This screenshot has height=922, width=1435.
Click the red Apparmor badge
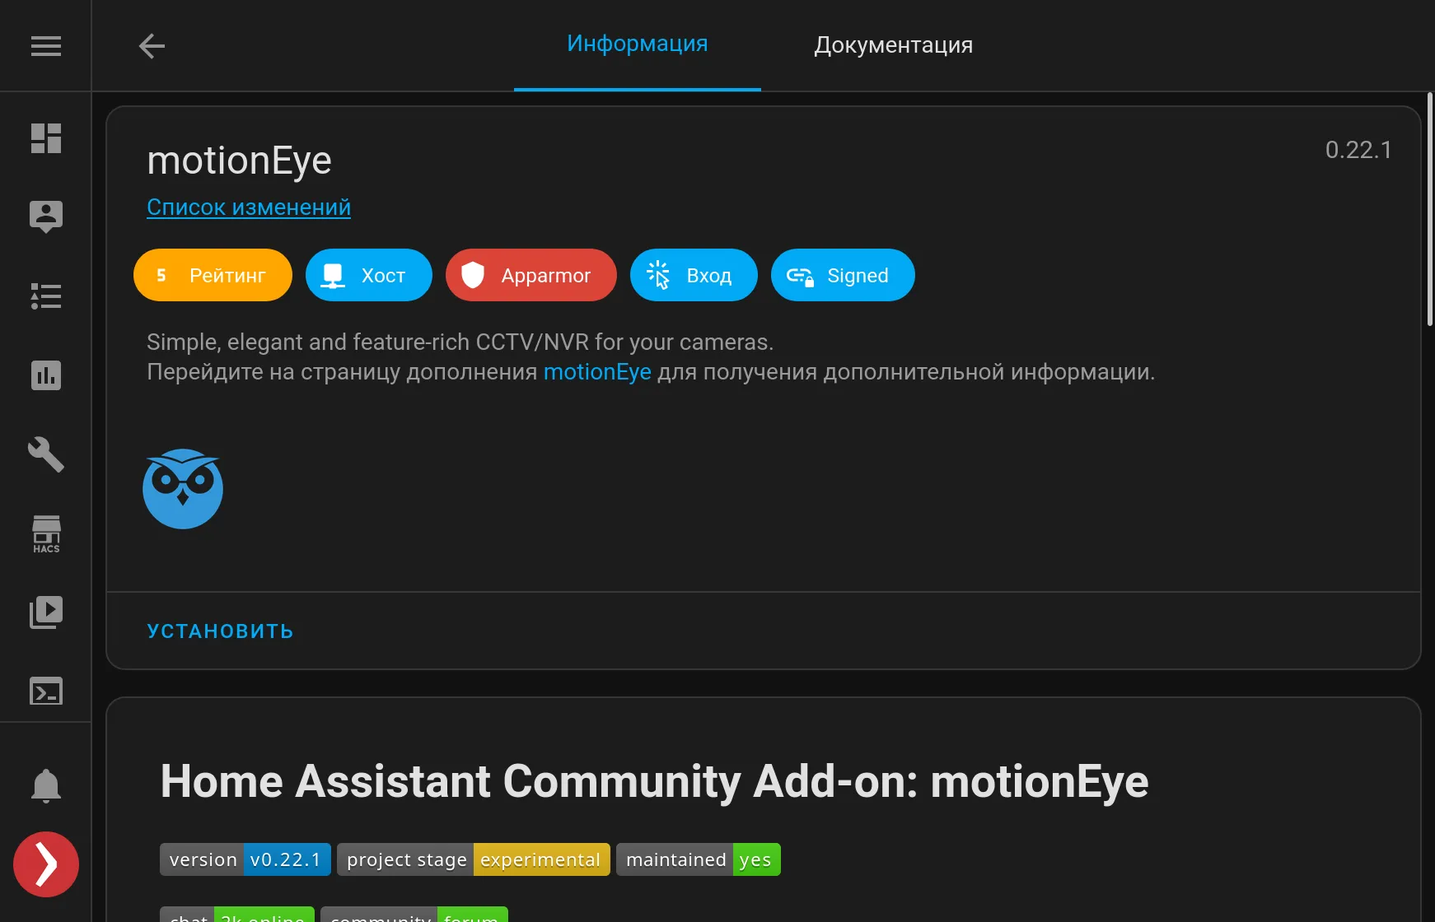tap(531, 275)
